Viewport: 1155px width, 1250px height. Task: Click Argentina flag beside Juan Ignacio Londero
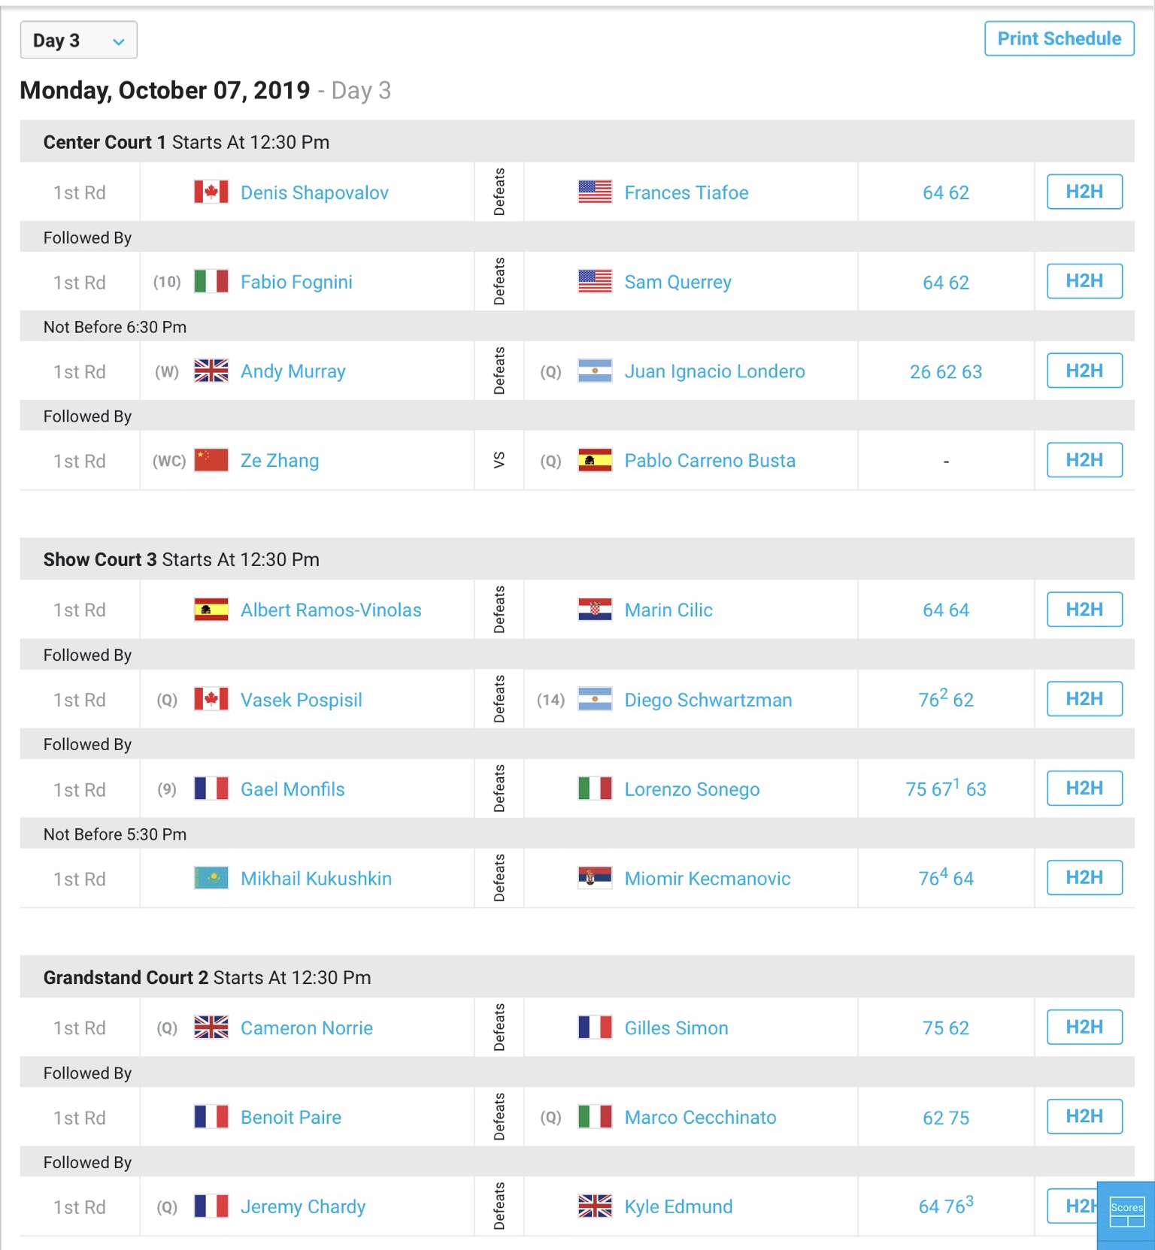(595, 371)
